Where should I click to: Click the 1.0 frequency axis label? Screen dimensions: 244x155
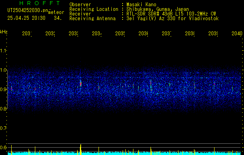[3, 70]
